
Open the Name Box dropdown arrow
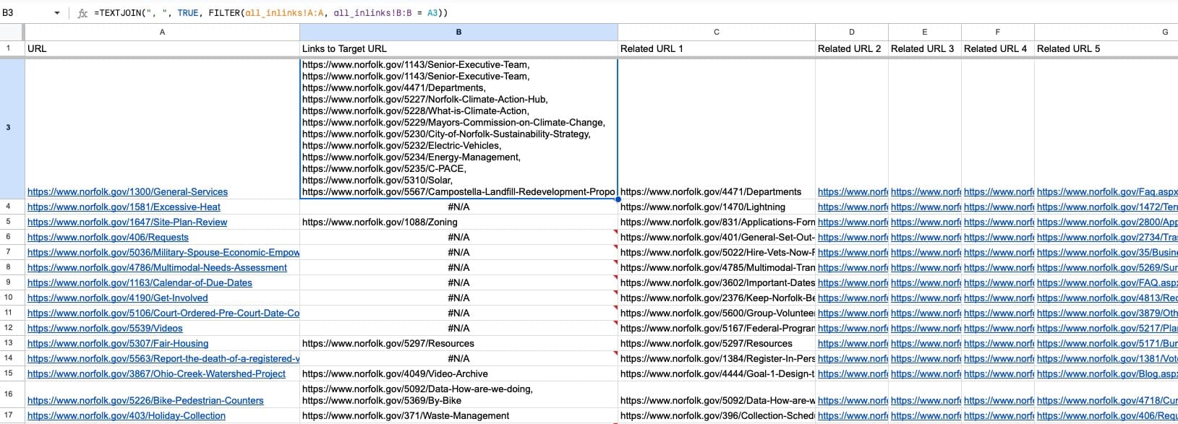pyautogui.click(x=57, y=13)
